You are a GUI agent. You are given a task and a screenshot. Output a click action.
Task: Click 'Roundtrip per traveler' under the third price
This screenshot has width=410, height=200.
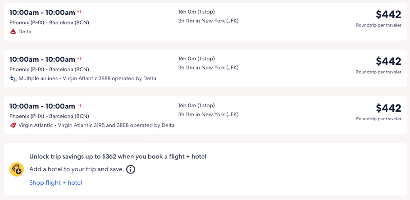point(378,119)
